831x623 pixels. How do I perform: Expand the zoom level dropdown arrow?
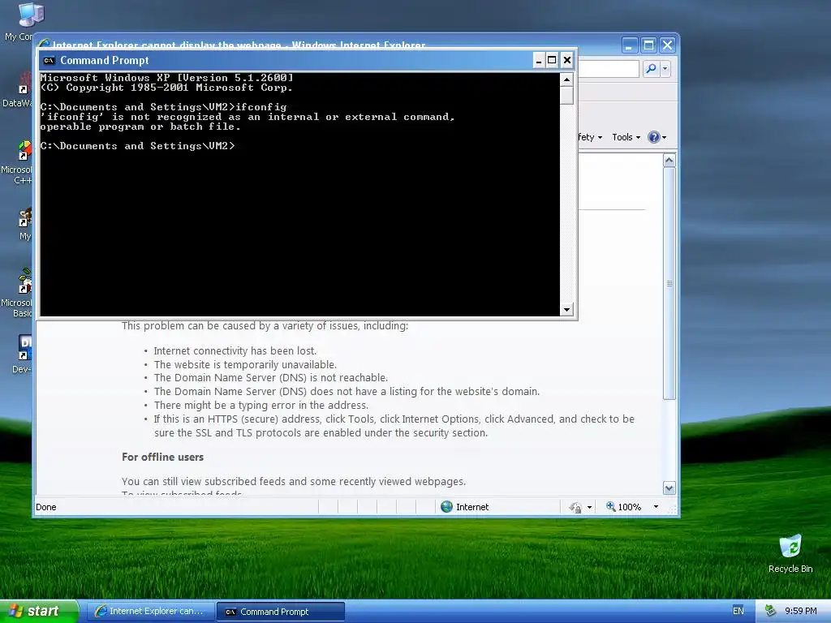click(x=656, y=507)
